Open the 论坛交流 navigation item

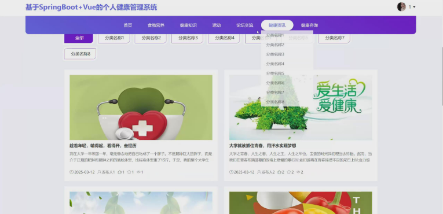[245, 25]
